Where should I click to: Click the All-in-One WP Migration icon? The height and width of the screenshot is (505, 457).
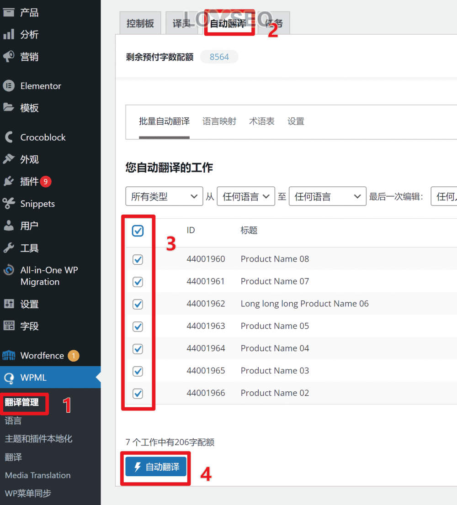coord(9,270)
